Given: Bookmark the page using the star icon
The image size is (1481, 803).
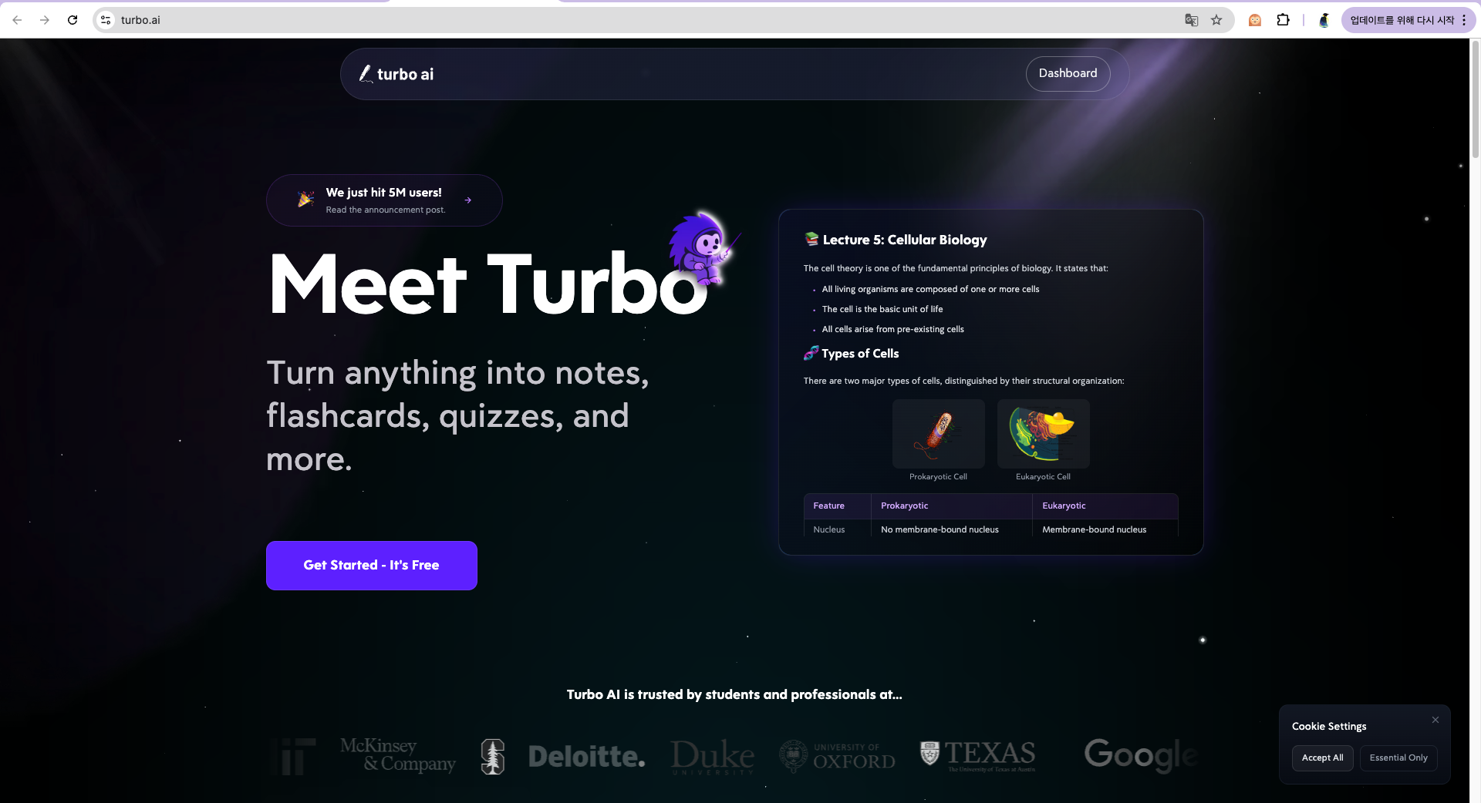Looking at the screenshot, I should tap(1217, 20).
